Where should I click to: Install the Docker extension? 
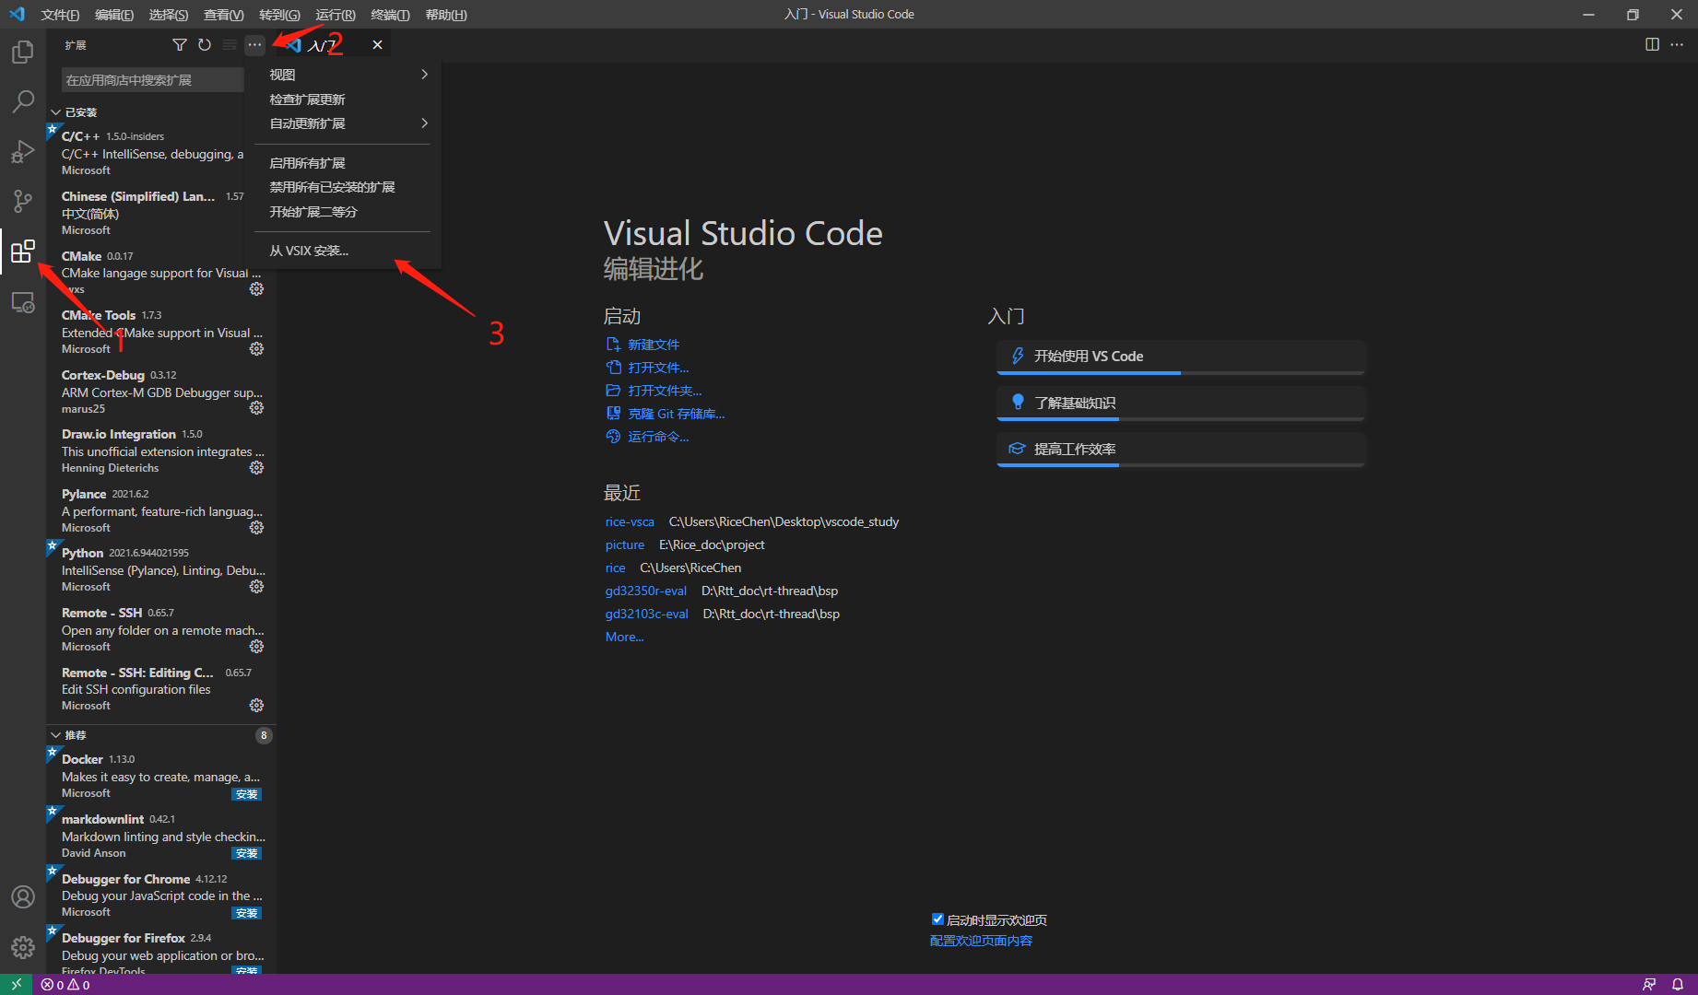click(x=247, y=794)
